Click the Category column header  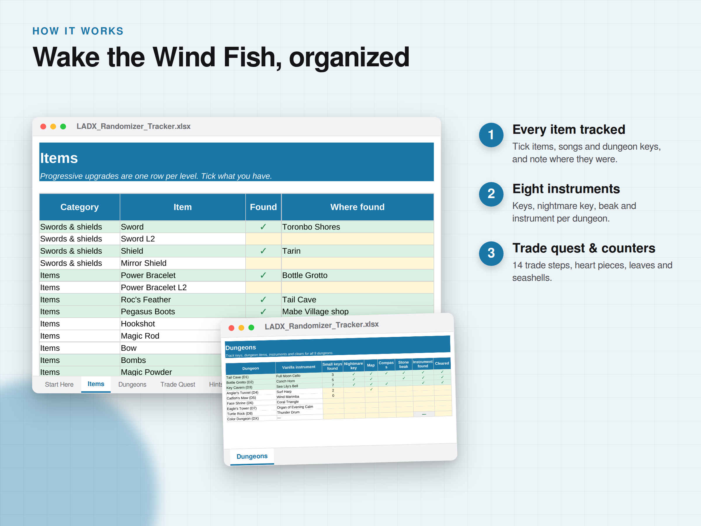[79, 207]
